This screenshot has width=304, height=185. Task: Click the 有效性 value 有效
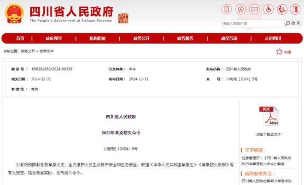point(35,89)
